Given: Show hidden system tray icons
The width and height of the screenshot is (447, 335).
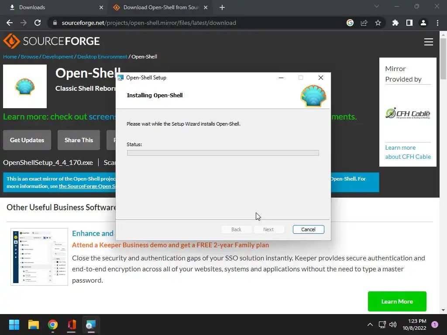Looking at the screenshot, I should (x=370, y=325).
